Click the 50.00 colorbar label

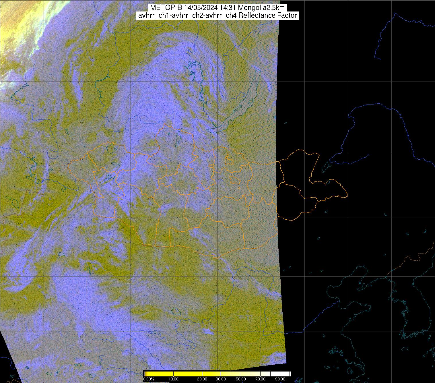point(241,379)
